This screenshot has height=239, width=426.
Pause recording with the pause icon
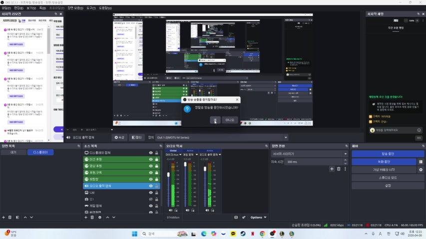[421, 162]
